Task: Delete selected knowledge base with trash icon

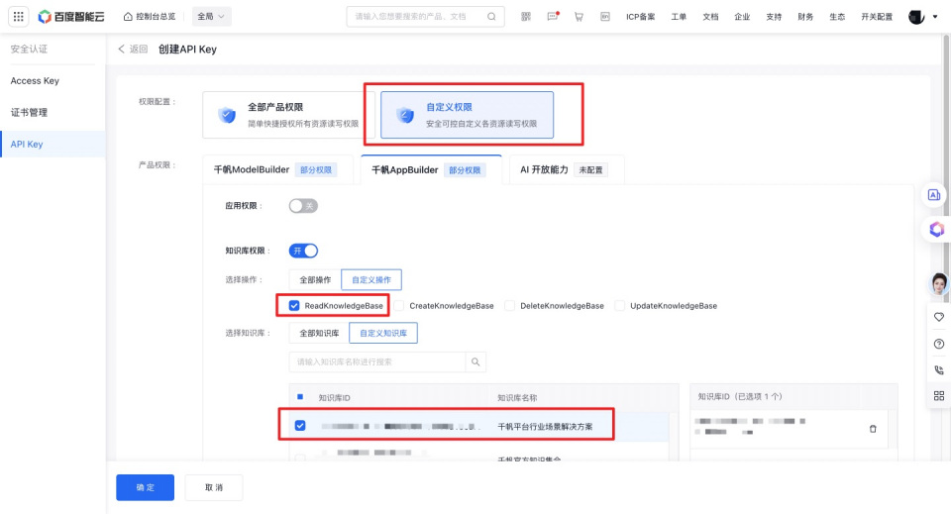Action: (x=873, y=429)
